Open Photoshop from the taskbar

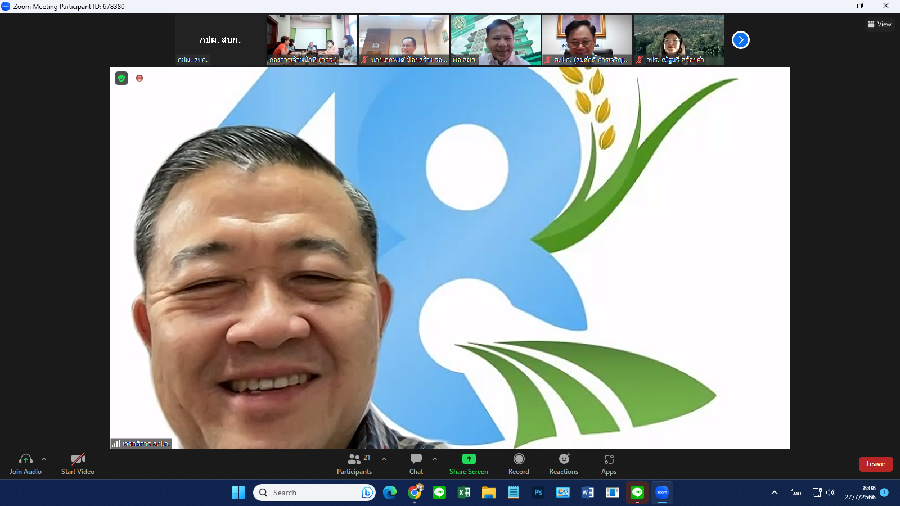coord(538,493)
